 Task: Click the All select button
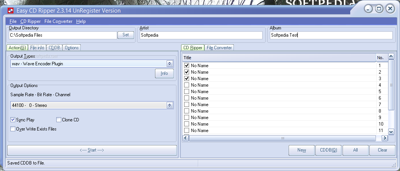pos(355,150)
